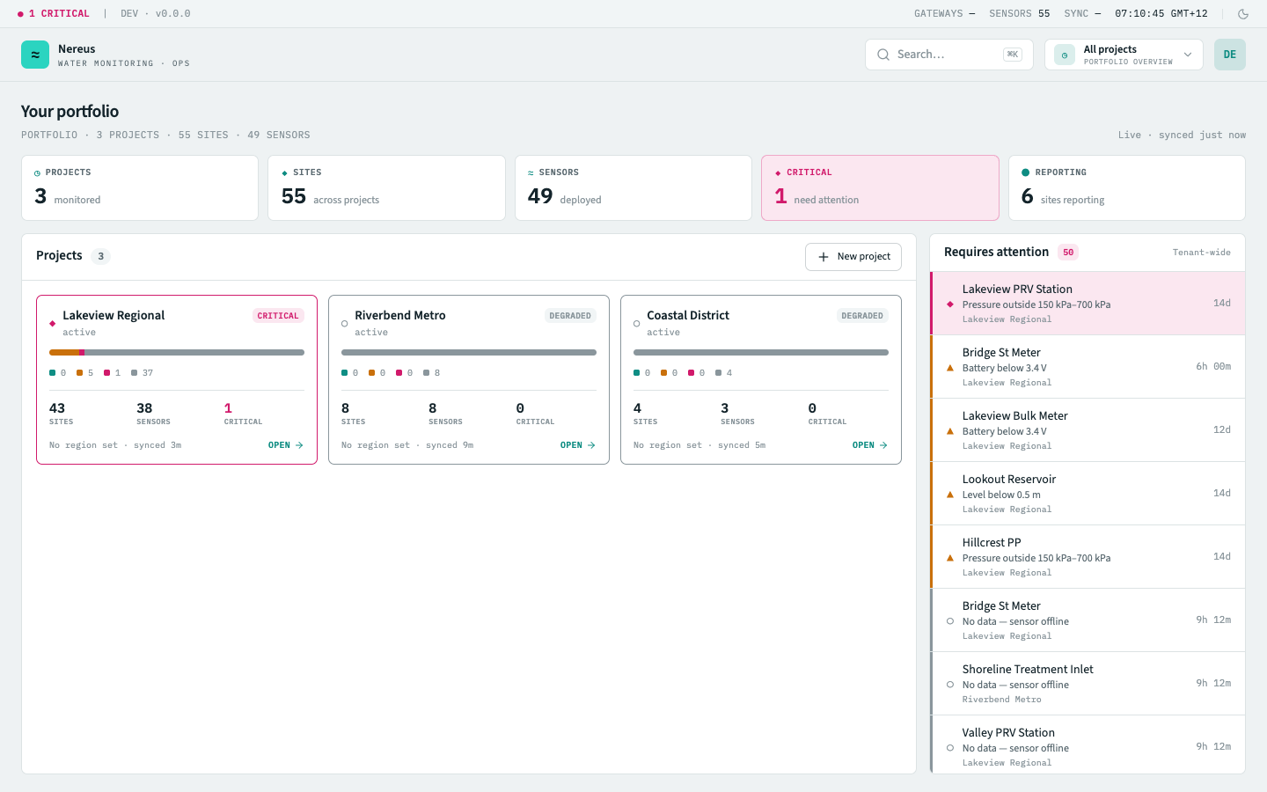
Task: Click the Projects count badge 3
Action: (101, 256)
